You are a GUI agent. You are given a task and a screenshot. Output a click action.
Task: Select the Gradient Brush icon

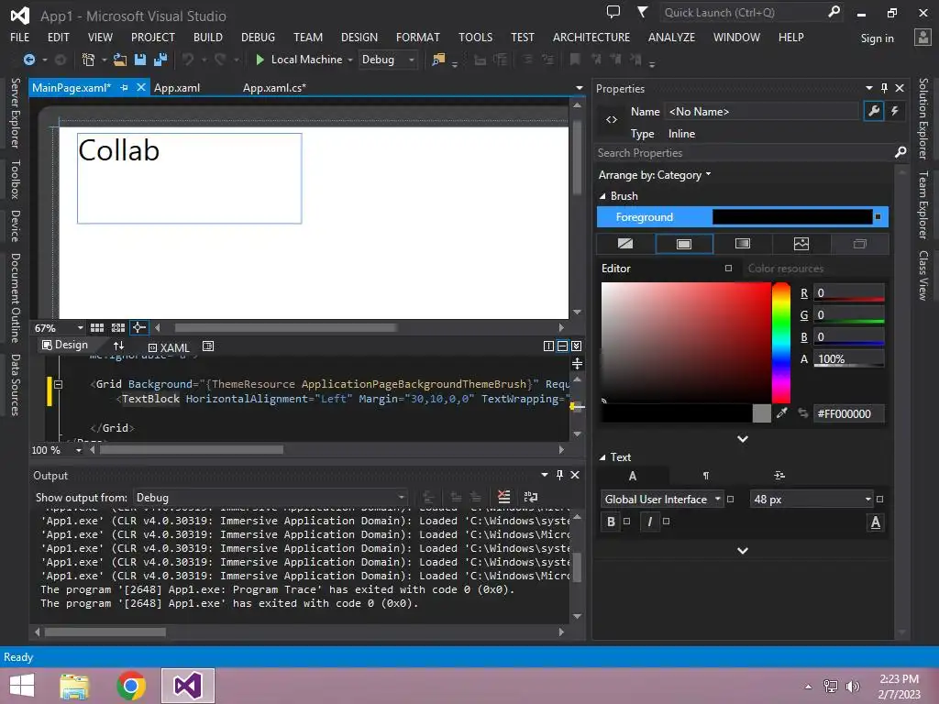tap(743, 244)
